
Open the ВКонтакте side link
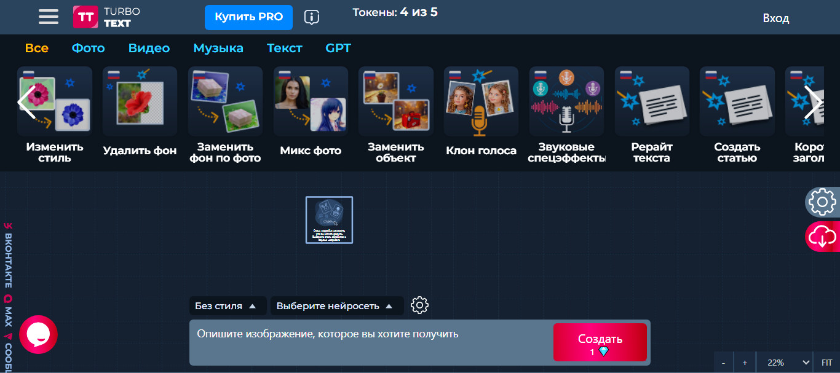8,256
